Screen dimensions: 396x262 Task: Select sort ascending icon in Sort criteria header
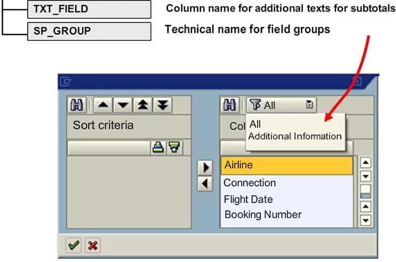coord(158,147)
